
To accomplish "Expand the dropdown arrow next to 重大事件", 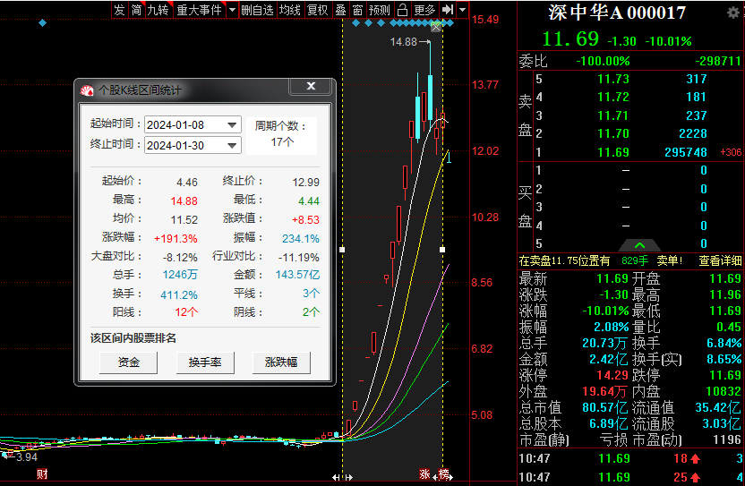I will click(232, 10).
